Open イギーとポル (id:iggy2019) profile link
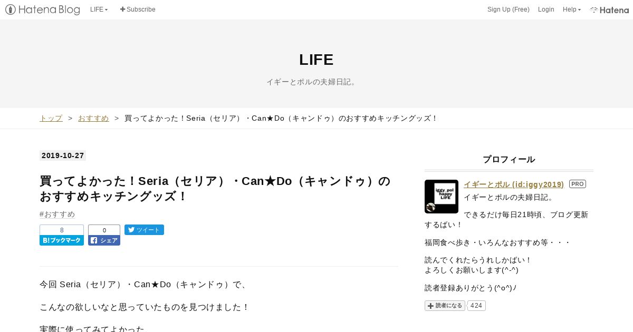The image size is (633, 332). (x=514, y=184)
